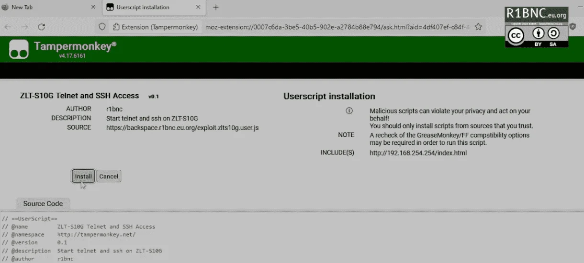The image size is (584, 263).
Task: Open the Source Code tab
Action: (43, 204)
